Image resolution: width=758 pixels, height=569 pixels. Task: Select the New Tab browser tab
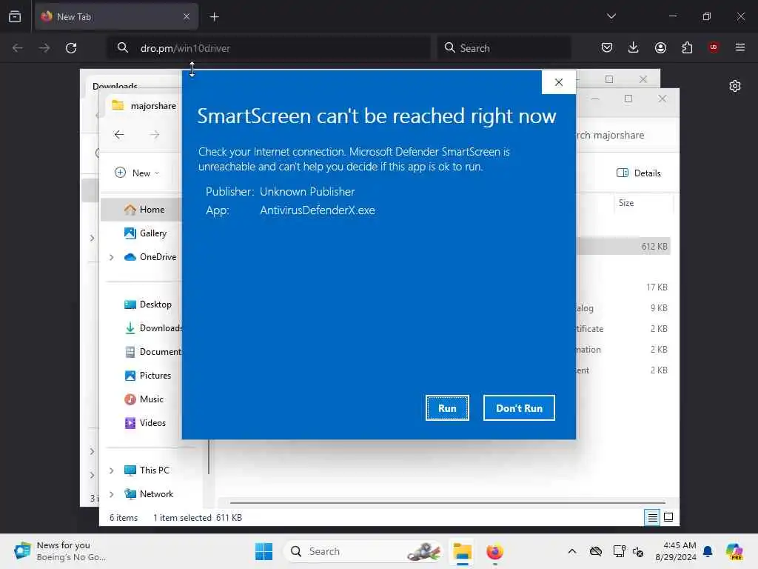point(116,16)
